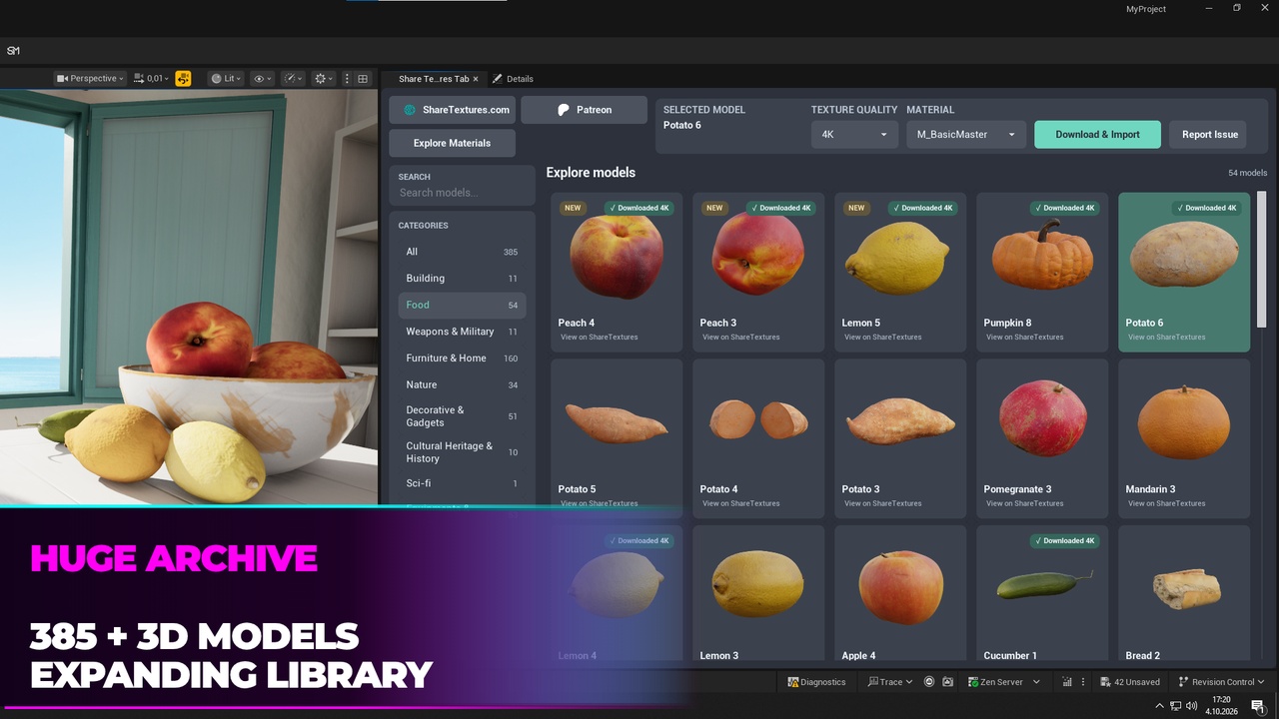Open the viewport gear settings dropdown
The width and height of the screenshot is (1279, 719).
point(324,78)
